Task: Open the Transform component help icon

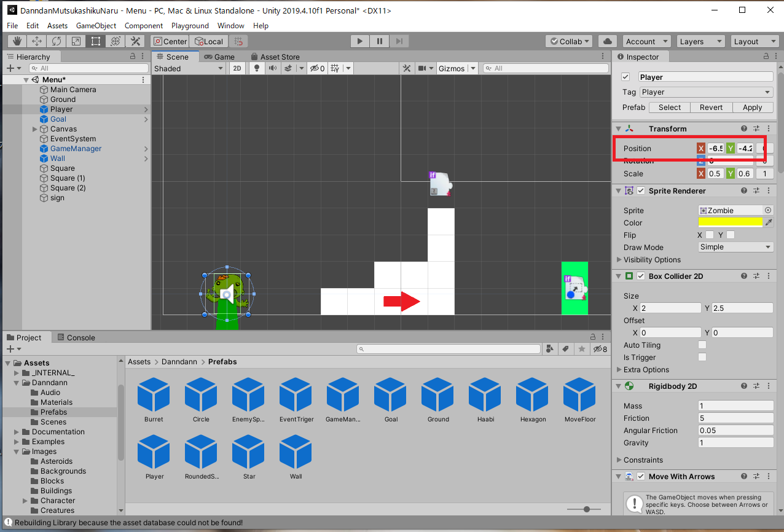Action: coord(744,128)
